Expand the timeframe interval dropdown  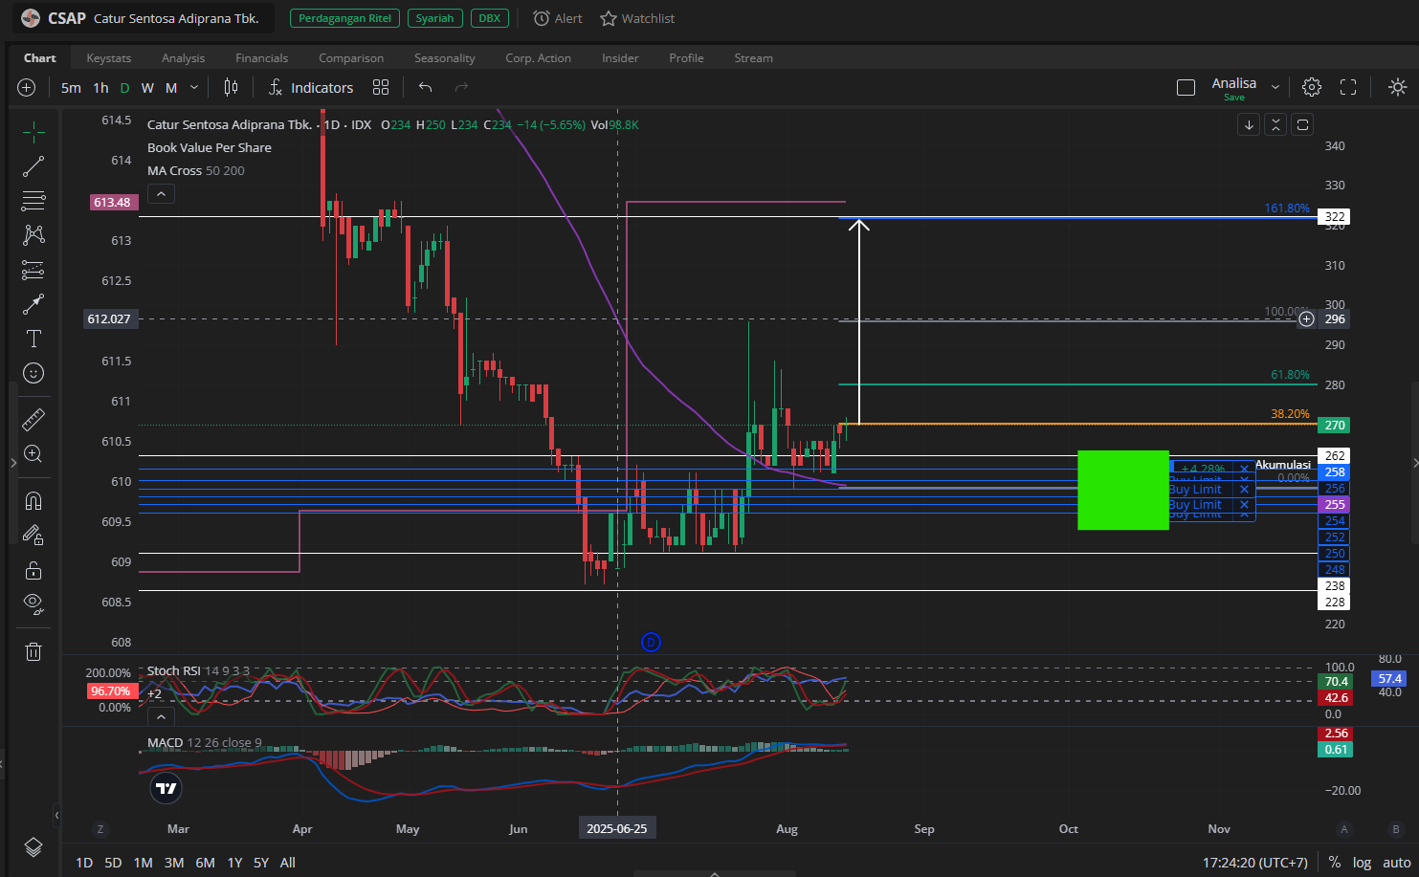pyautogui.click(x=194, y=87)
